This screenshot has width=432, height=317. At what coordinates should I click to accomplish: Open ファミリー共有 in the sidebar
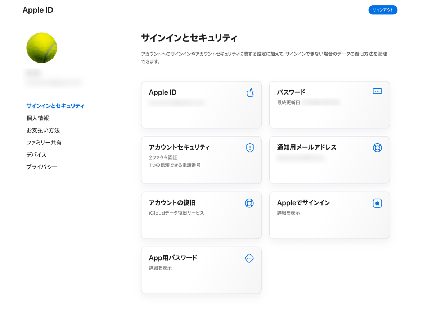44,143
